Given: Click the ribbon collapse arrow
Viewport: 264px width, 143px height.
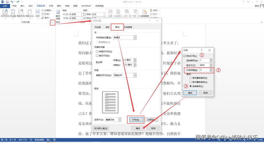Looking at the screenshot, I should pyautogui.click(x=262, y=22).
